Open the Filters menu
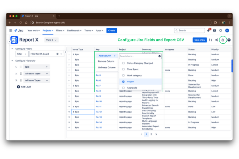Screen dimensions: 239x159 point(60,31)
